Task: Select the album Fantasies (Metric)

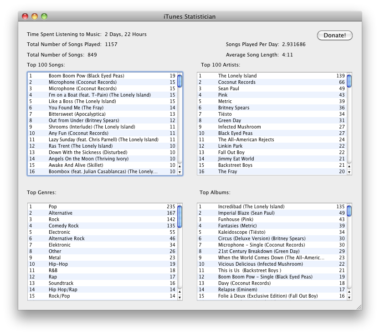Action: [x=272, y=226]
